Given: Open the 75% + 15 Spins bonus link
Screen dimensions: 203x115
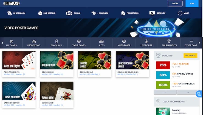Looking at the screenshot, I should [180, 64].
